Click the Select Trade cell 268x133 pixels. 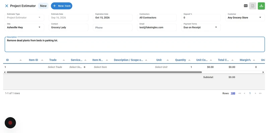coord(55,67)
